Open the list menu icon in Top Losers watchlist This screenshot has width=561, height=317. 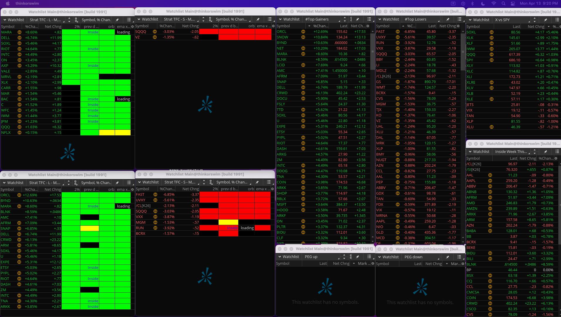(x=459, y=19)
